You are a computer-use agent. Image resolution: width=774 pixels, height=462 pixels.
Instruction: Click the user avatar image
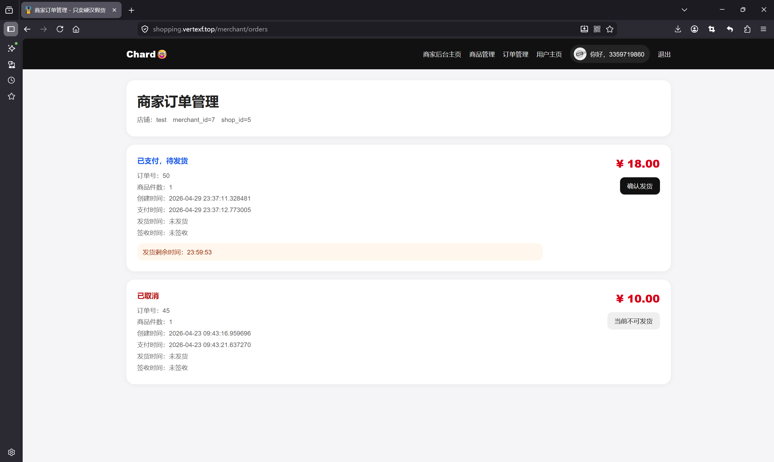click(580, 54)
